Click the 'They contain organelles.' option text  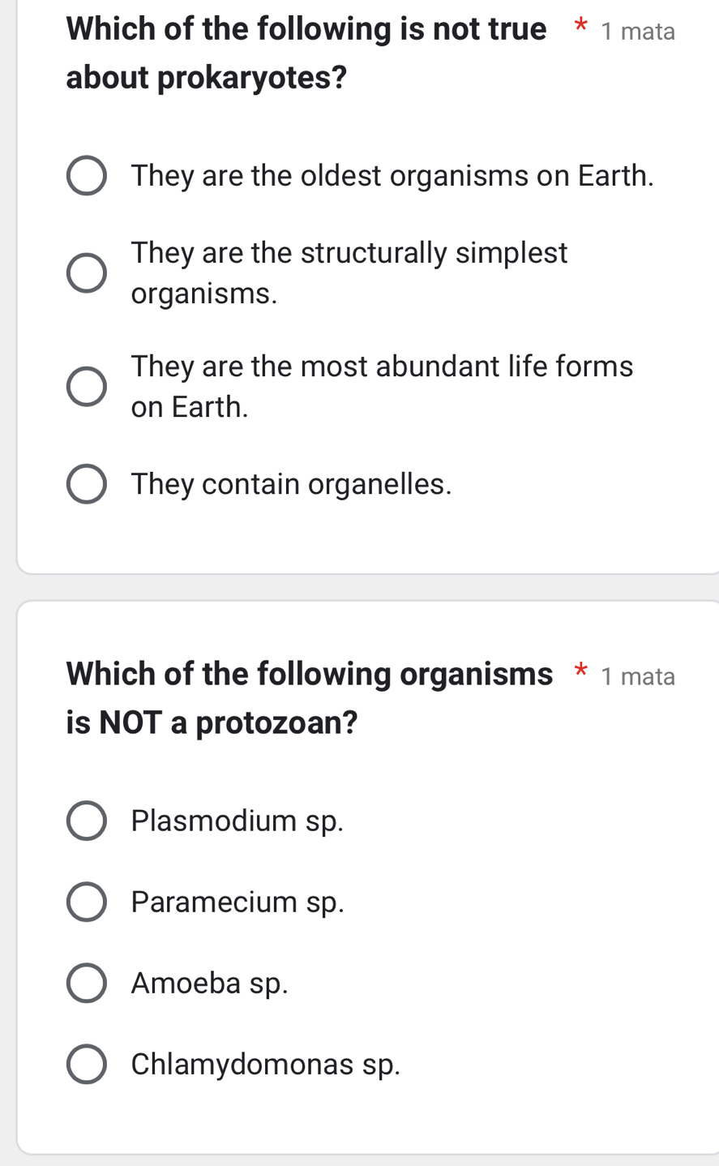click(x=291, y=485)
